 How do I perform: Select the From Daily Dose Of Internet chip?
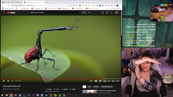tap(107, 87)
